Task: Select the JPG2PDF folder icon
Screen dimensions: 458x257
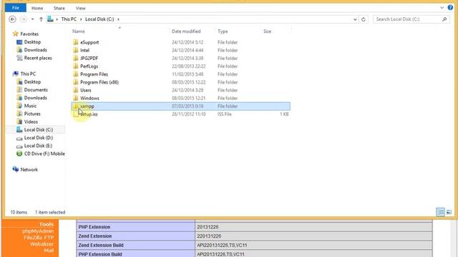Action: click(x=76, y=58)
